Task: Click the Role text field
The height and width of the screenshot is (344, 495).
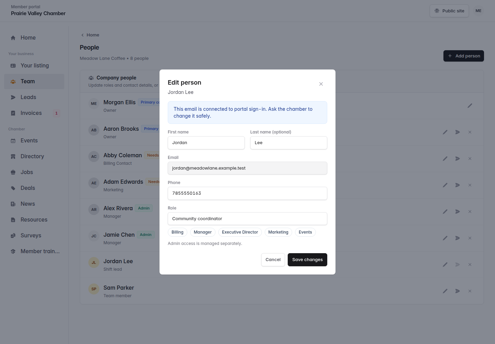Action: (x=247, y=219)
